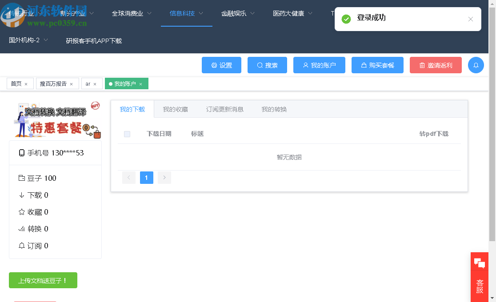The height and width of the screenshot is (302, 496).
Task: Expand the 国外机构-2 dropdown
Action: click(x=28, y=40)
